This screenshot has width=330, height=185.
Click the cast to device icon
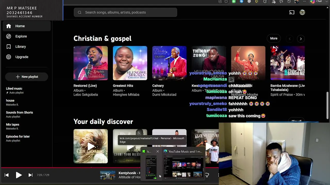click(x=292, y=12)
